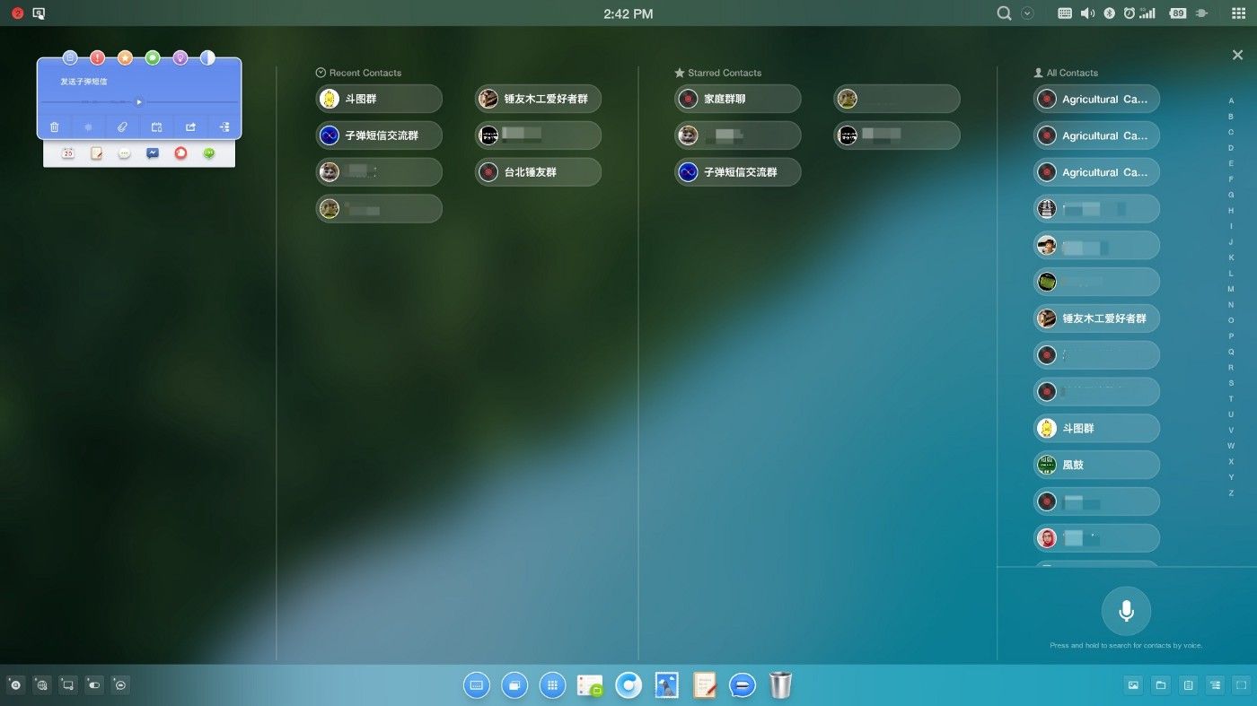
Task: Select 斗图群 in Recent Contacts
Action: point(379,99)
